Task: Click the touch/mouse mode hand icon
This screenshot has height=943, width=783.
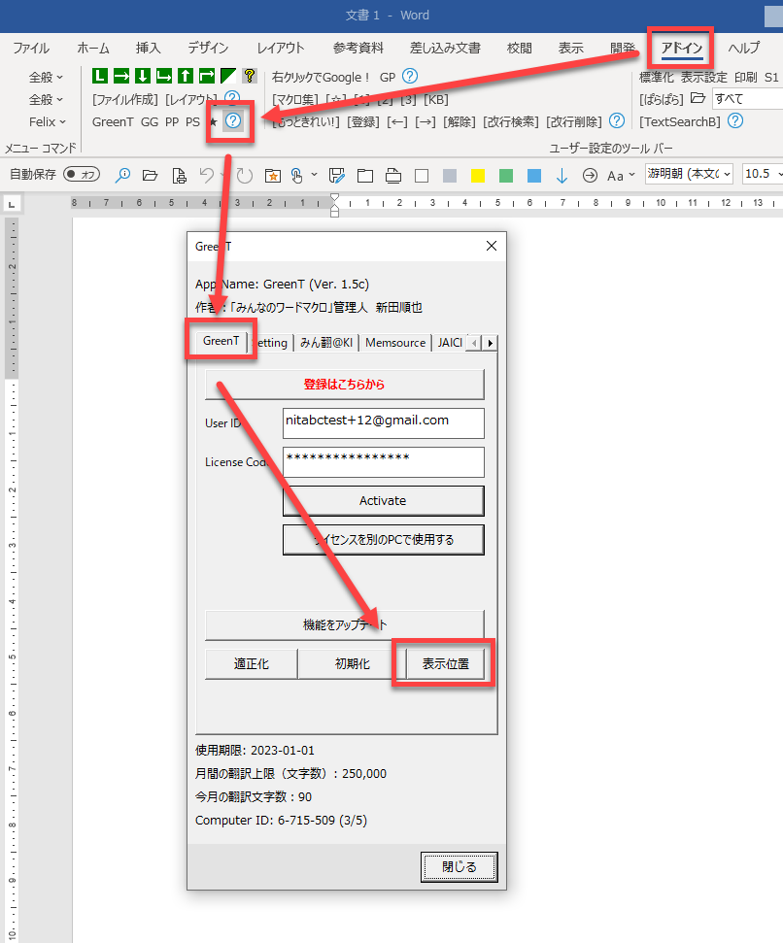Action: [x=297, y=176]
